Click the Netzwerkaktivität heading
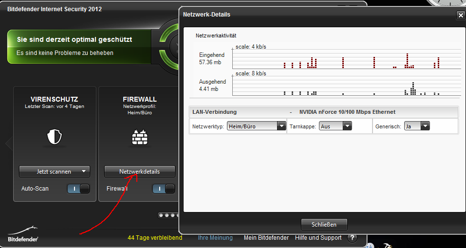This screenshot has height=248, width=466. pos(216,35)
